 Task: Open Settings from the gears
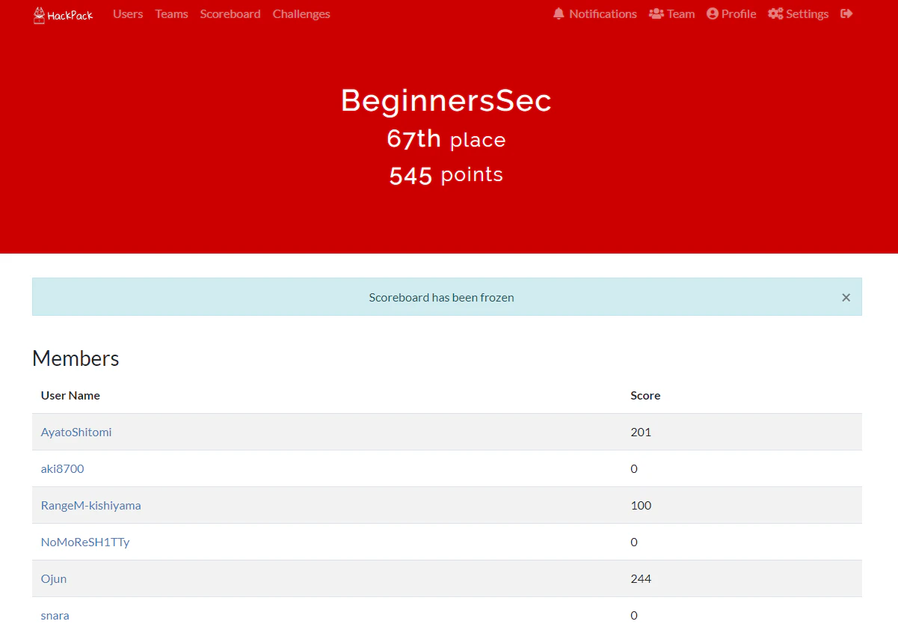(x=799, y=14)
